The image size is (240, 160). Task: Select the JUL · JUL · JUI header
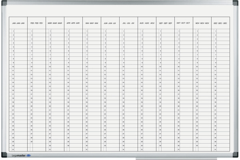[128, 23]
